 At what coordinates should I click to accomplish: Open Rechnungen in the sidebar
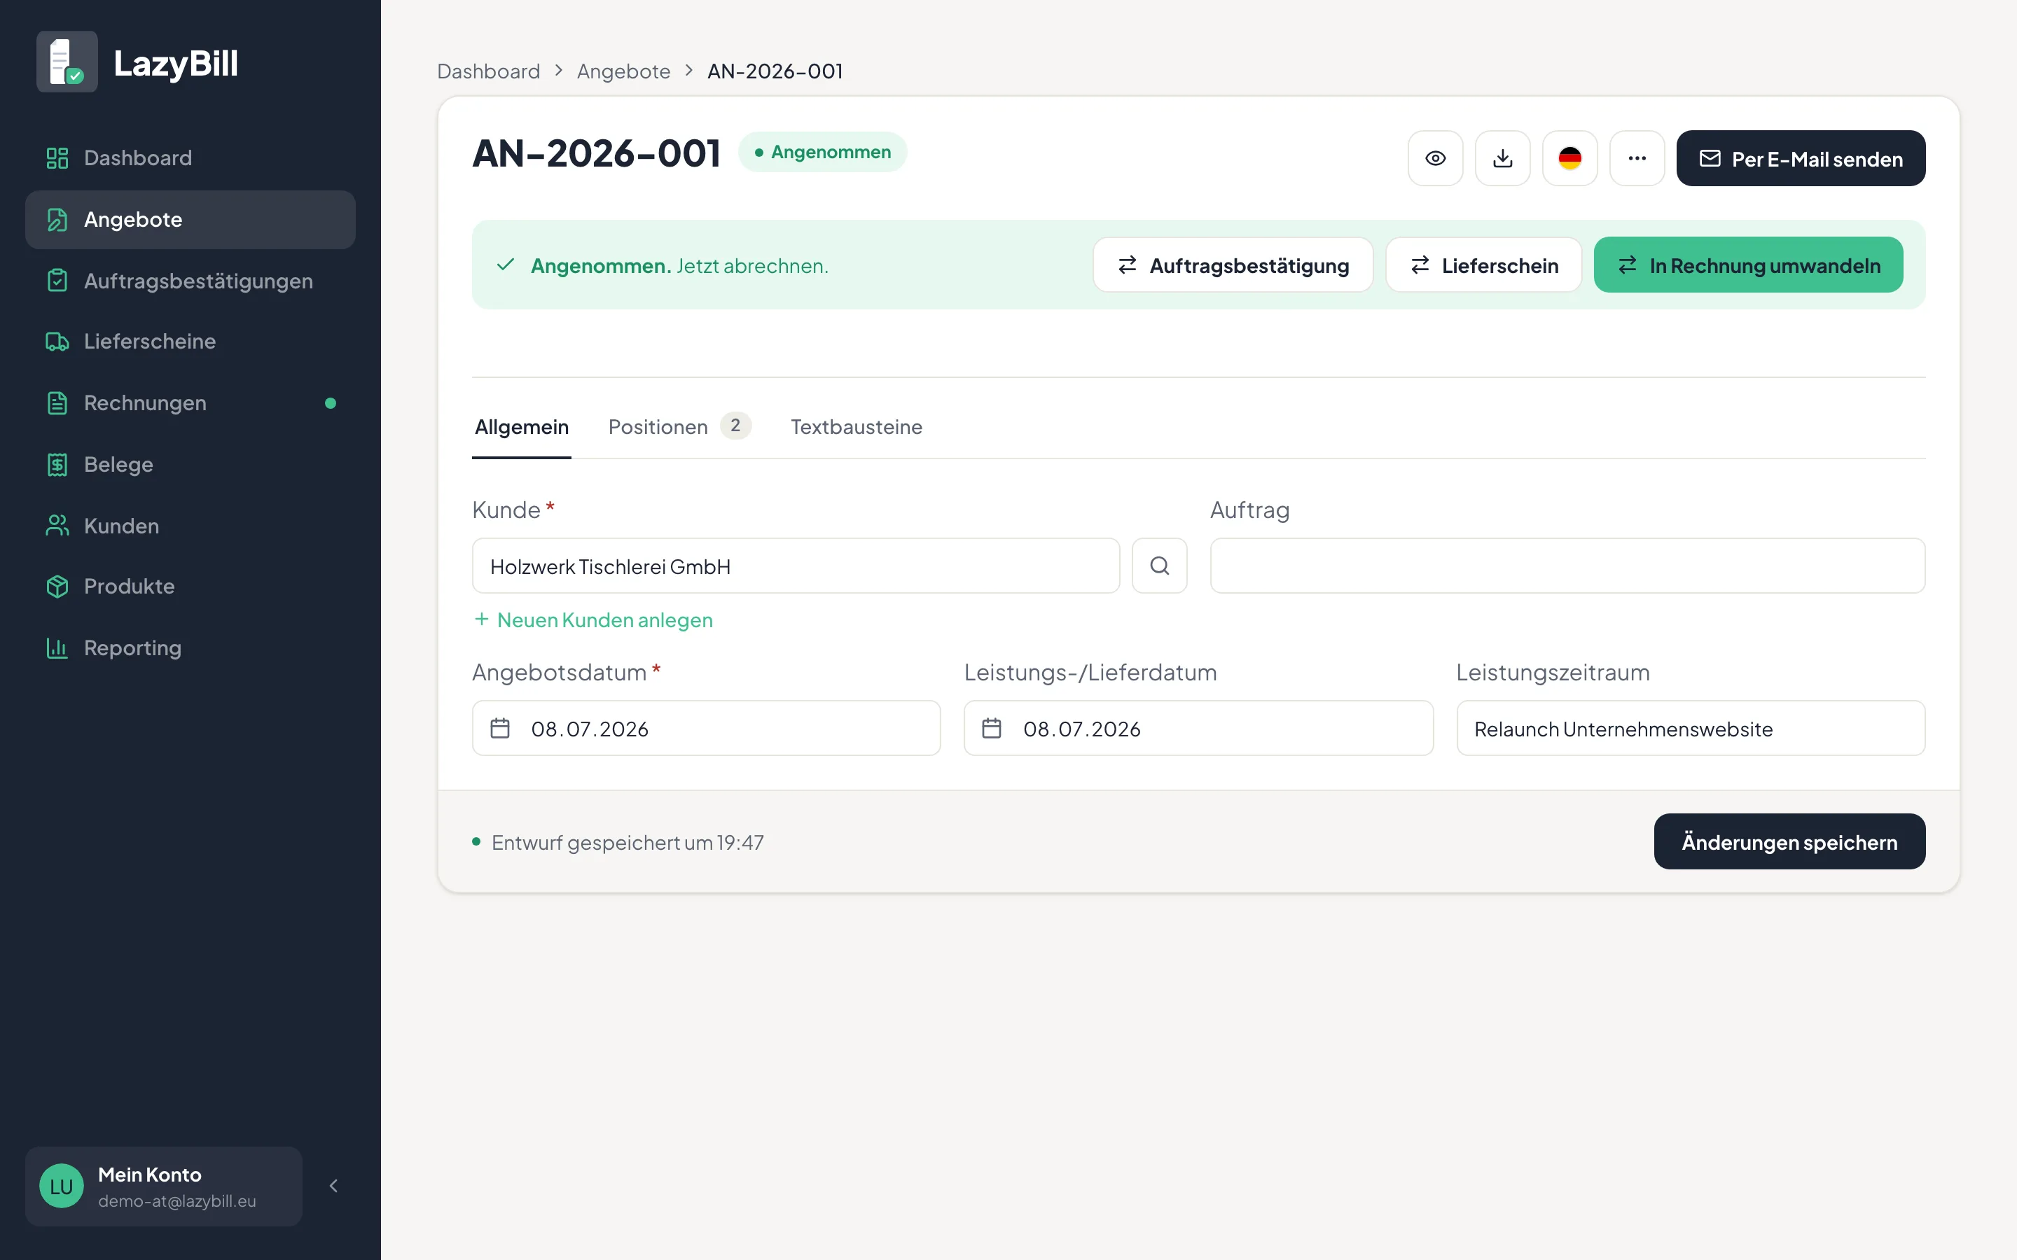[x=190, y=403]
